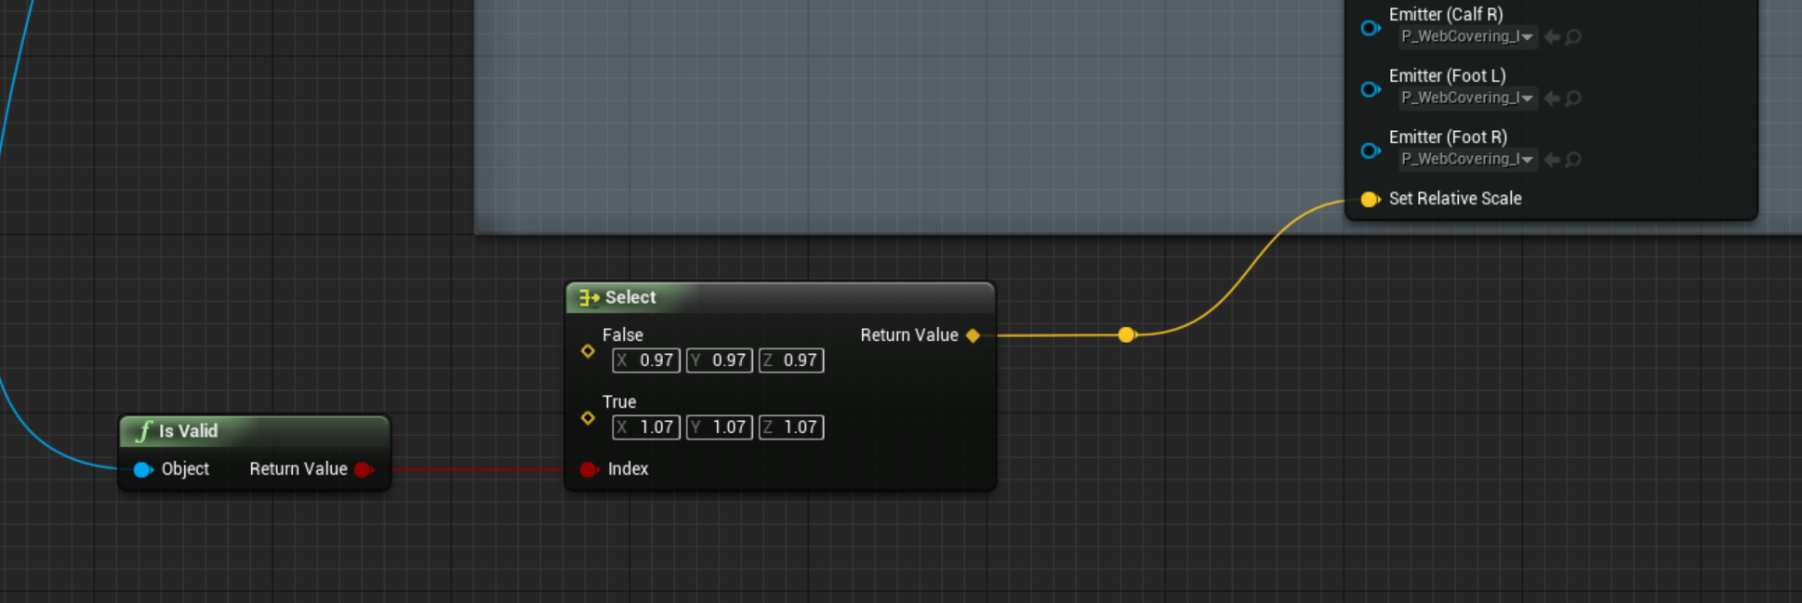Screen dimensions: 1802x603
Task: Click the Select node's Return Value output pin
Action: point(973,335)
